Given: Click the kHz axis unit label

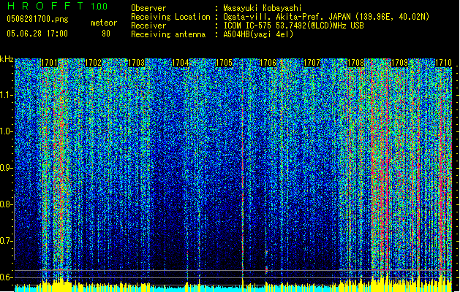Looking at the screenshot, I should pos(7,59).
